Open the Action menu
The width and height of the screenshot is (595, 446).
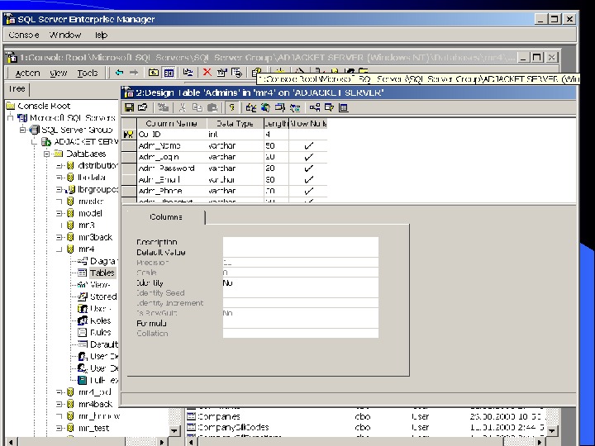27,73
